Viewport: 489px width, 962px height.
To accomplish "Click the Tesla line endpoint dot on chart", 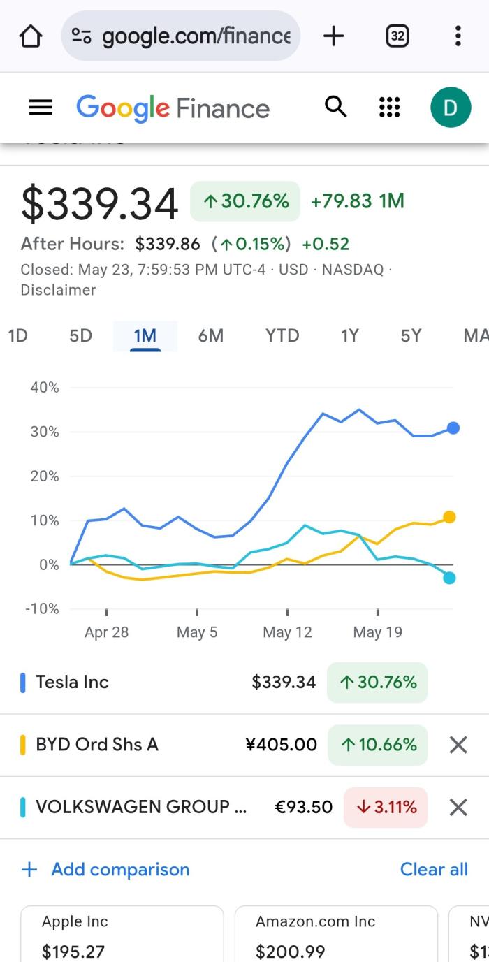I will pyautogui.click(x=453, y=428).
